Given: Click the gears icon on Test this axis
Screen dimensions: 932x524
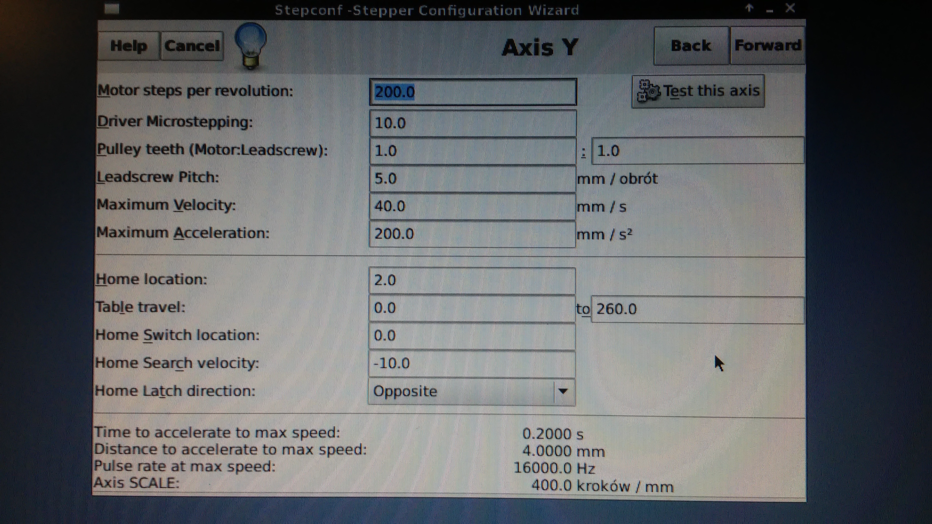Looking at the screenshot, I should 649,91.
